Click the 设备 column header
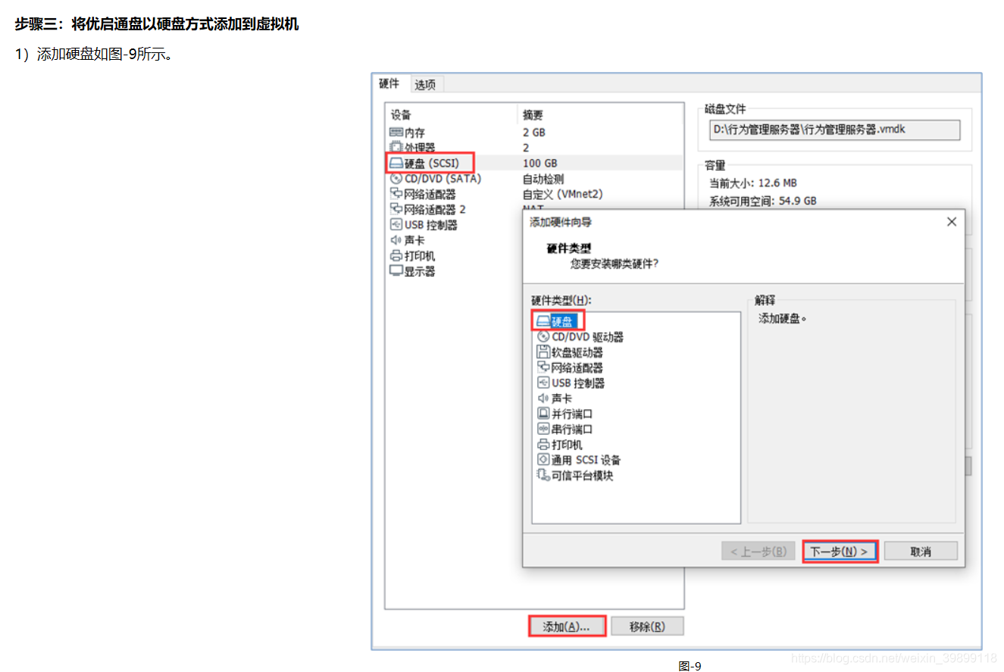Screen dimensions: 1004x672 (401, 115)
